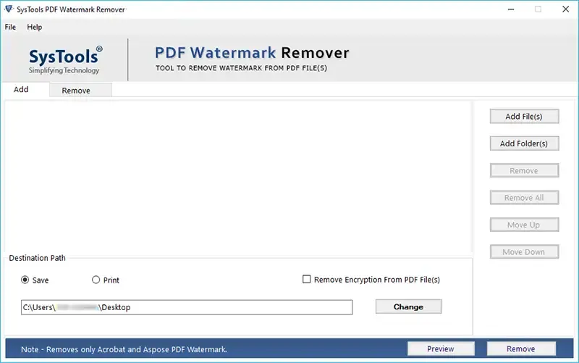
Task: Click the destination path text field
Action: click(187, 307)
